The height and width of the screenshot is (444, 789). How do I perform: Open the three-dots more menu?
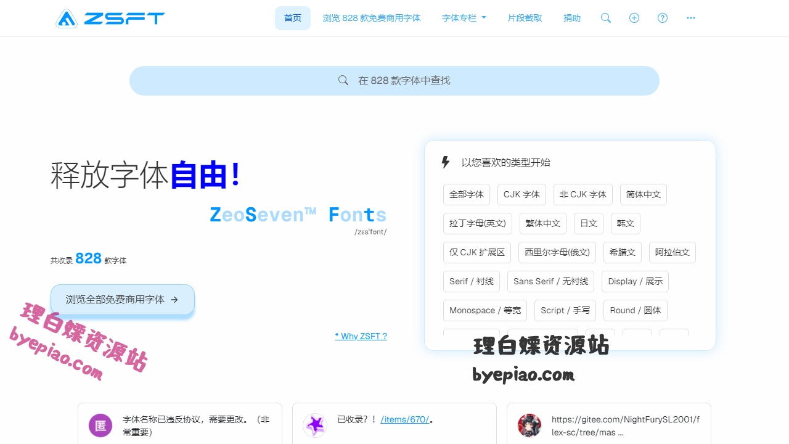pyautogui.click(x=691, y=18)
